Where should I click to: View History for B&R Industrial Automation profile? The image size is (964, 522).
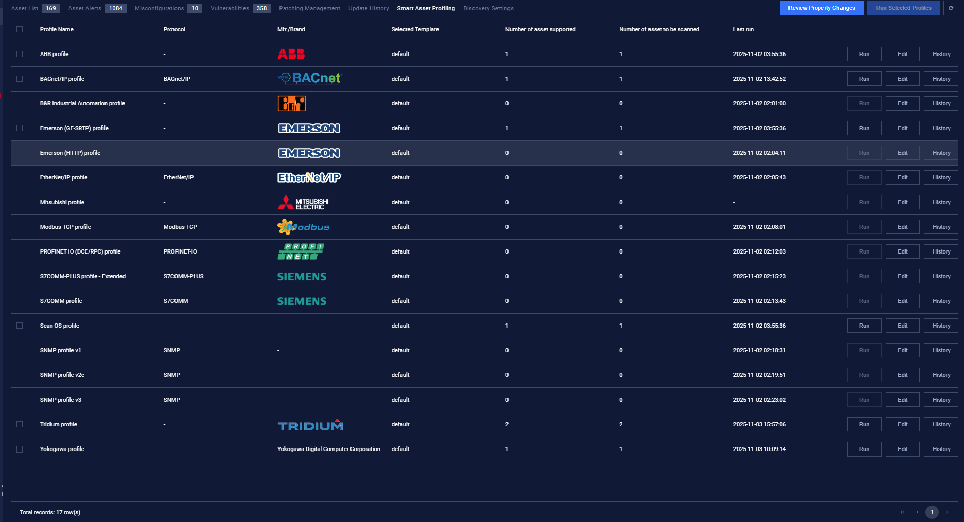[x=941, y=103]
